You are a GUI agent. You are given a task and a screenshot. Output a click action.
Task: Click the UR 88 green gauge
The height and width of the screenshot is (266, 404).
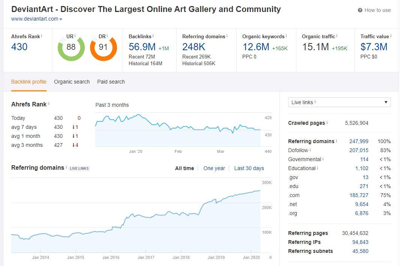tap(71, 48)
